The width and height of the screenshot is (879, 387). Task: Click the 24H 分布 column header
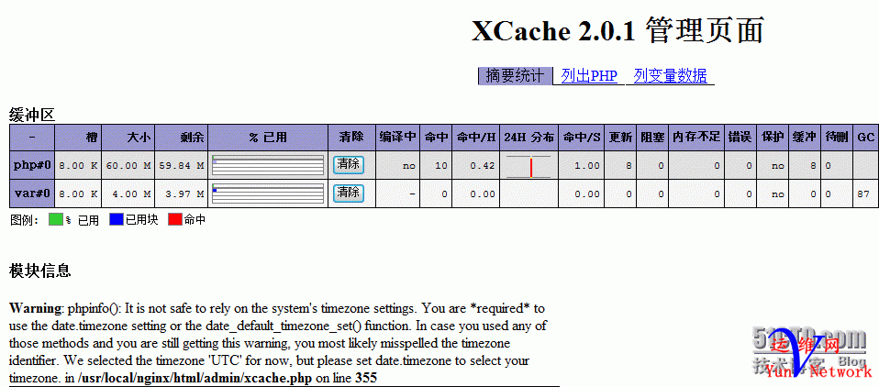pyautogui.click(x=529, y=138)
